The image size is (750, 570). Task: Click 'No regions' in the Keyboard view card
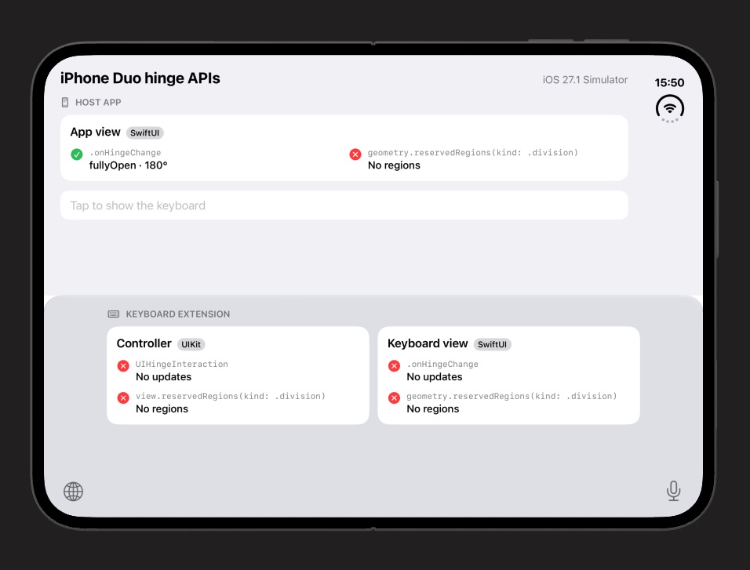click(x=433, y=408)
